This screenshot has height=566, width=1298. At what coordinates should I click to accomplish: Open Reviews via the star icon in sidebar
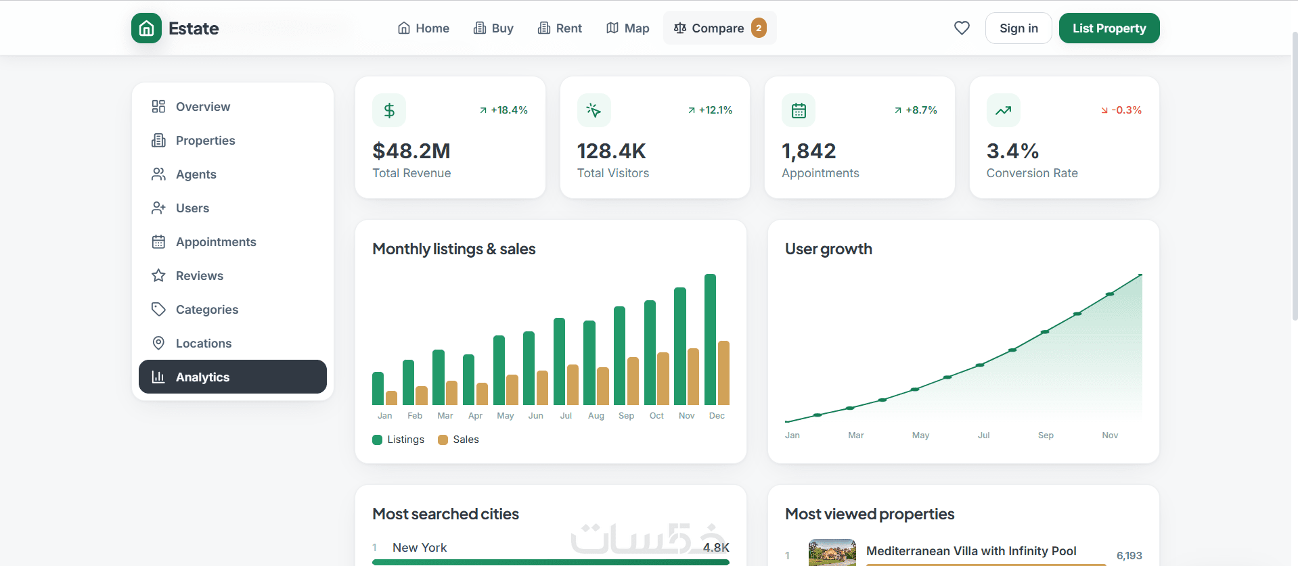[158, 275]
